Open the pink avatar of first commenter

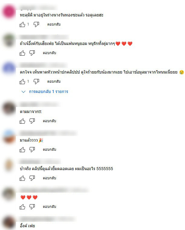pyautogui.click(x=9, y=12)
